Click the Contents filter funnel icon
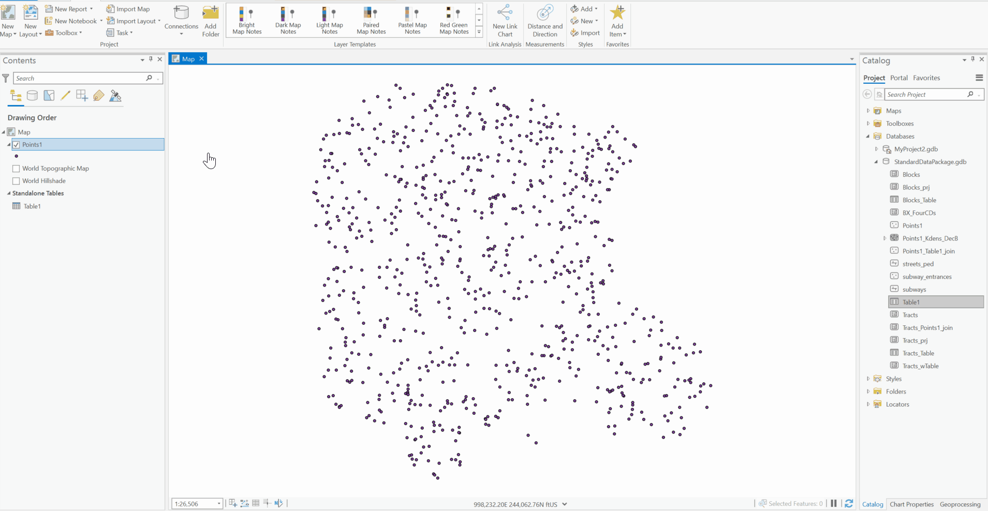The width and height of the screenshot is (988, 511). 6,78
